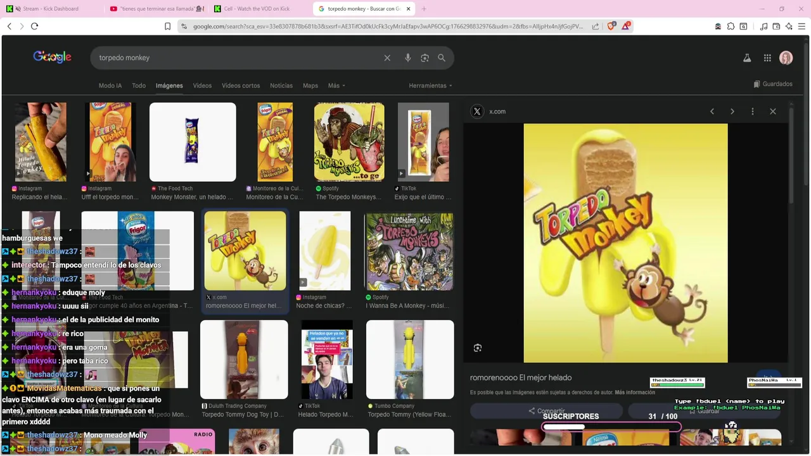Screen dimensions: 811x456
Task: Open the 'Uff el torpedo mon...' Instagram thumbnail
Action: point(111,142)
